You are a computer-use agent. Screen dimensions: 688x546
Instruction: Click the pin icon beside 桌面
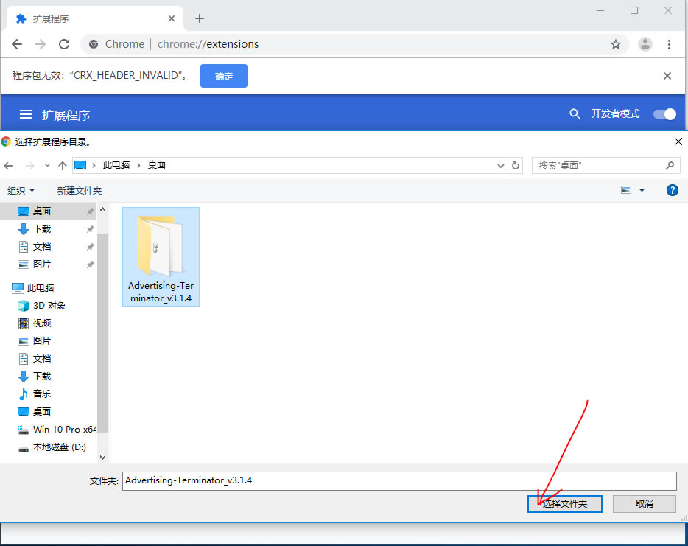tap(90, 211)
